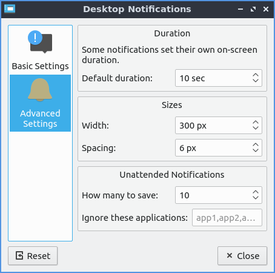The width and height of the screenshot is (275, 273).
Task: Click the window menu icon in title bar
Action: pos(10,9)
